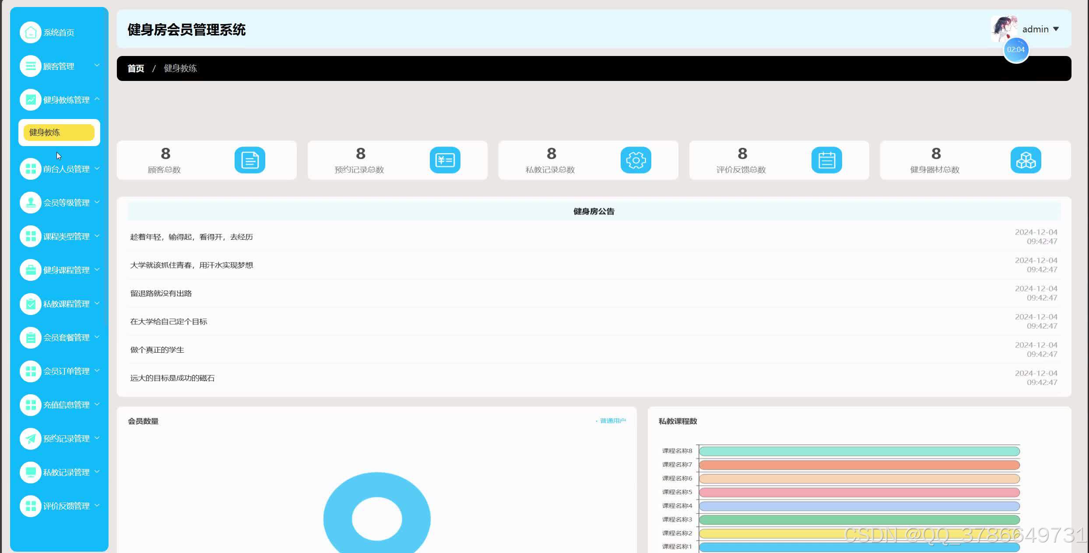Expand the 会员等级管理 submenu
1089x553 pixels.
(66, 203)
